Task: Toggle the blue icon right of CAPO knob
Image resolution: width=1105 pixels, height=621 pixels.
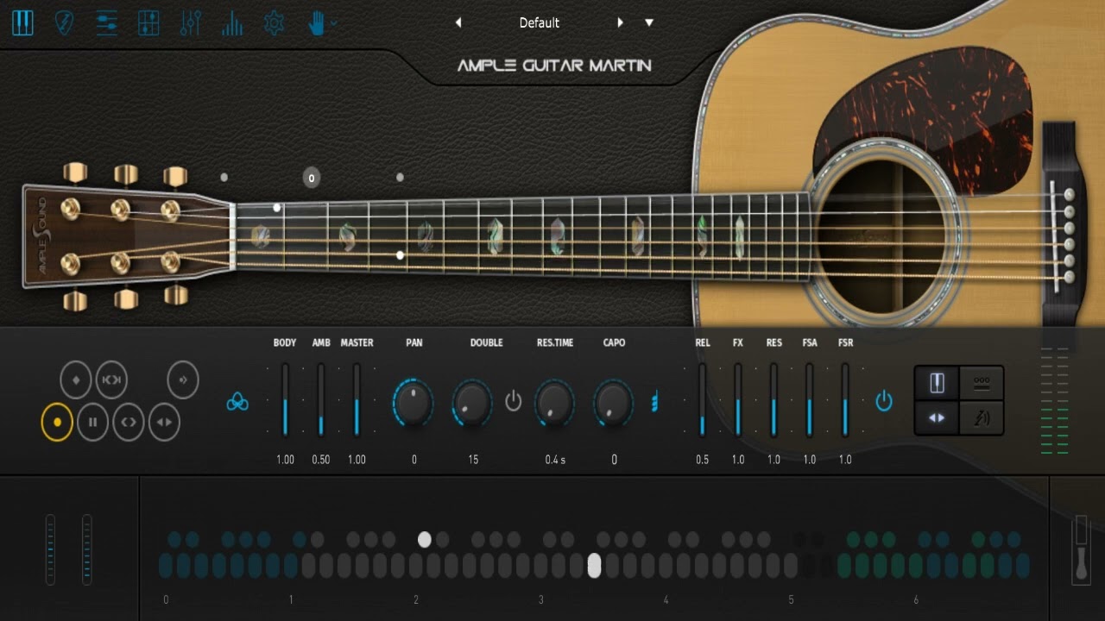Action: 654,402
